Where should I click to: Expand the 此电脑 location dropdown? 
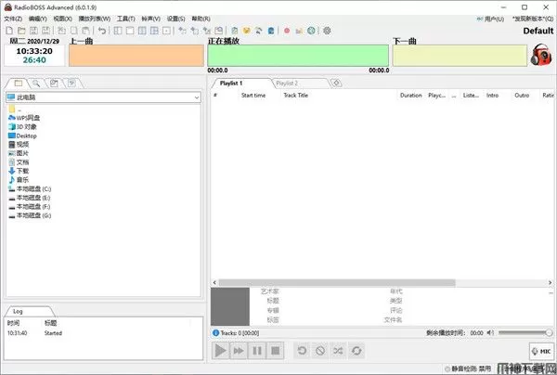coord(198,97)
